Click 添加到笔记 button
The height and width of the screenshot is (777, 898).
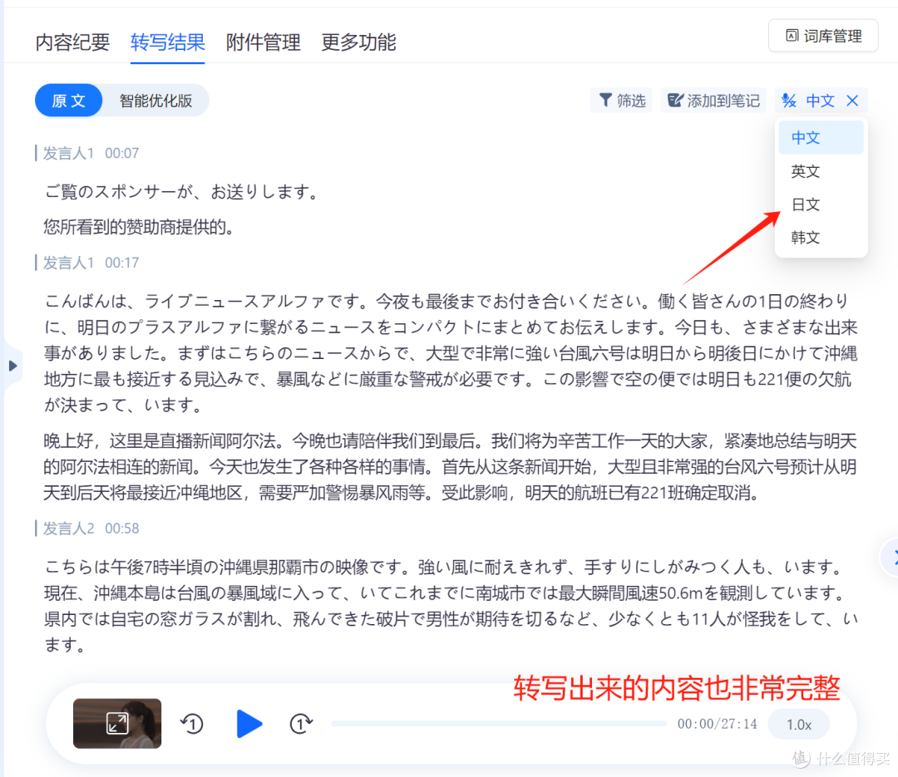click(x=713, y=101)
